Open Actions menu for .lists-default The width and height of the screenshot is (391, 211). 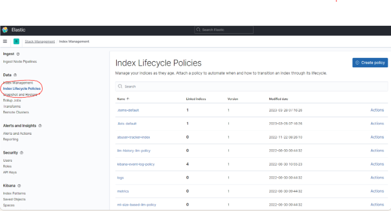[377, 123]
